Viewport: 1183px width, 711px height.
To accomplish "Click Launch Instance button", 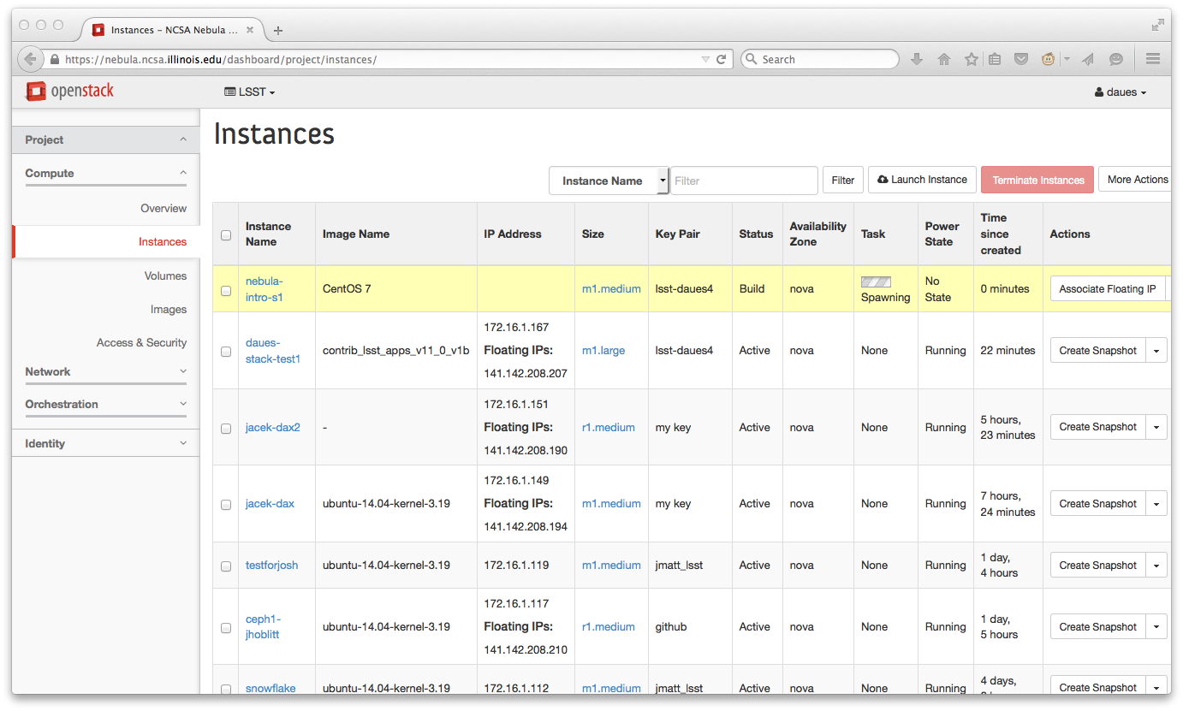I will pos(922,180).
